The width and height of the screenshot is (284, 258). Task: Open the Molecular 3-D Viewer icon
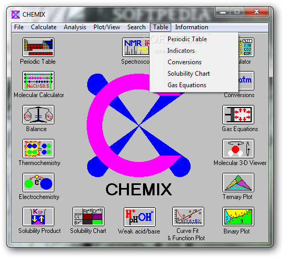pyautogui.click(x=238, y=148)
